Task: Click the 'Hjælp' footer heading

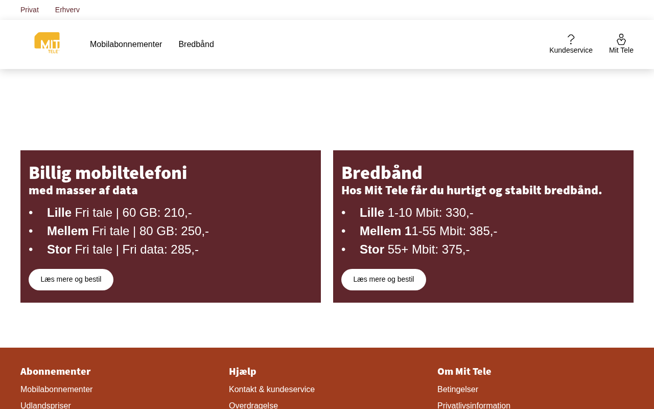Action: tap(243, 371)
